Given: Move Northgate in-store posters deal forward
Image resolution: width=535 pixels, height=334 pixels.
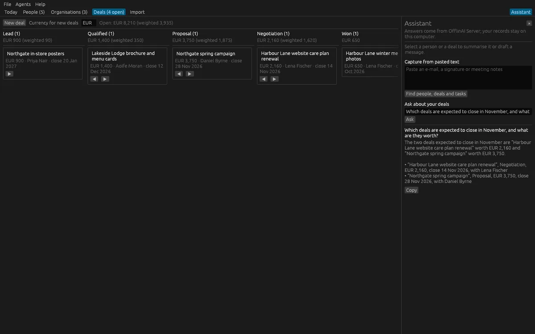Looking at the screenshot, I should pos(9,74).
